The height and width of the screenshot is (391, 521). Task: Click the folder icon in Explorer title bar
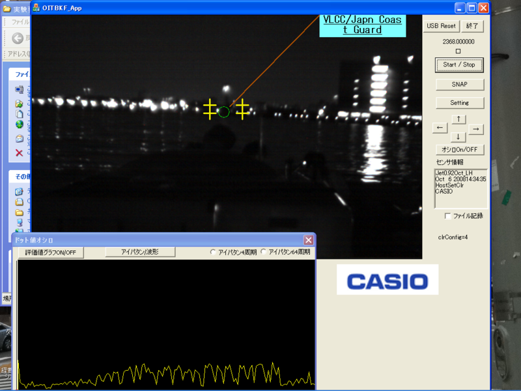(x=7, y=9)
